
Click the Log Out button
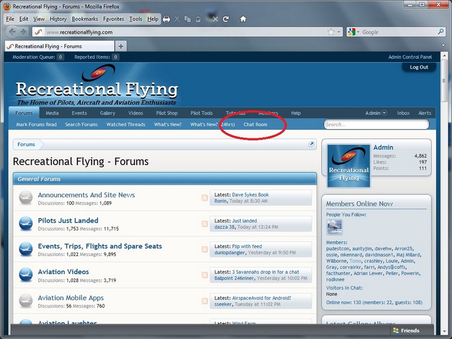point(419,67)
